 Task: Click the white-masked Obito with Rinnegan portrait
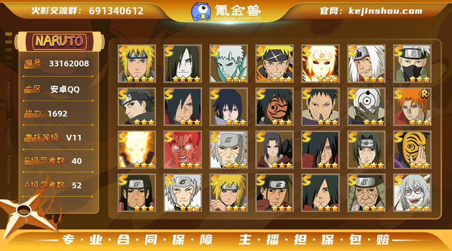coord(366,107)
